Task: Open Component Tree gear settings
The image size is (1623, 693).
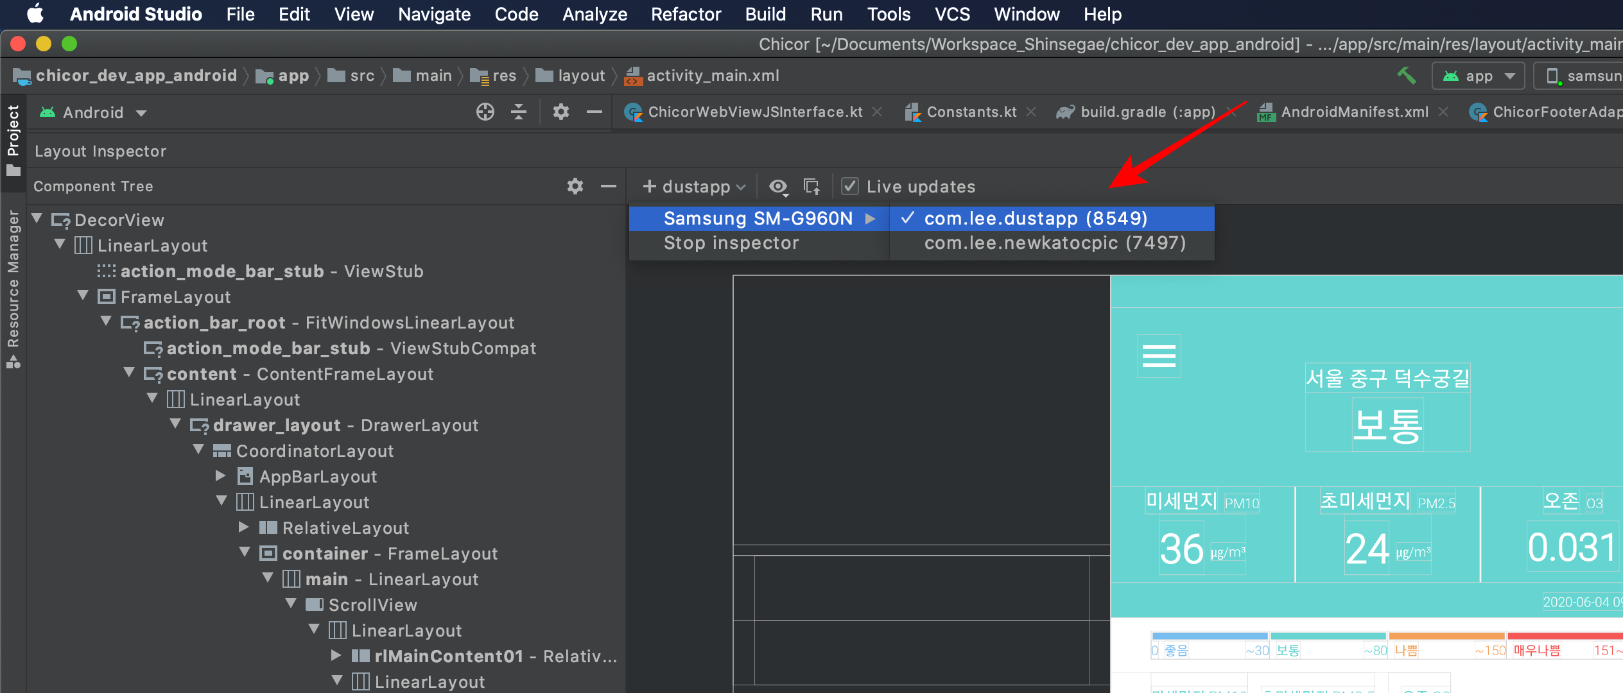Action: tap(575, 186)
